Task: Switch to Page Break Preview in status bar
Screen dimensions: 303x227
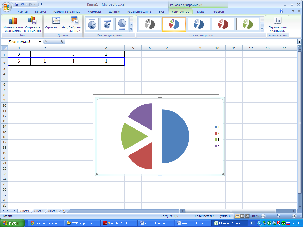Action: (x=247, y=216)
